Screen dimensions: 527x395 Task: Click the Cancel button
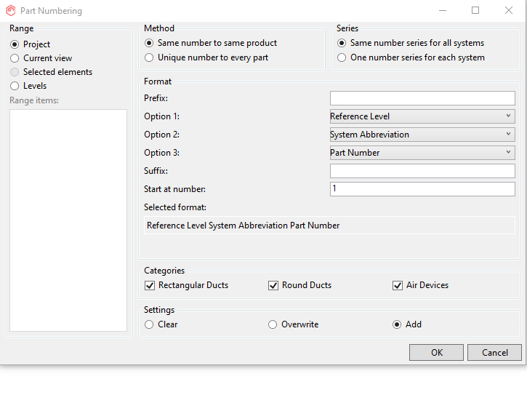pos(495,353)
